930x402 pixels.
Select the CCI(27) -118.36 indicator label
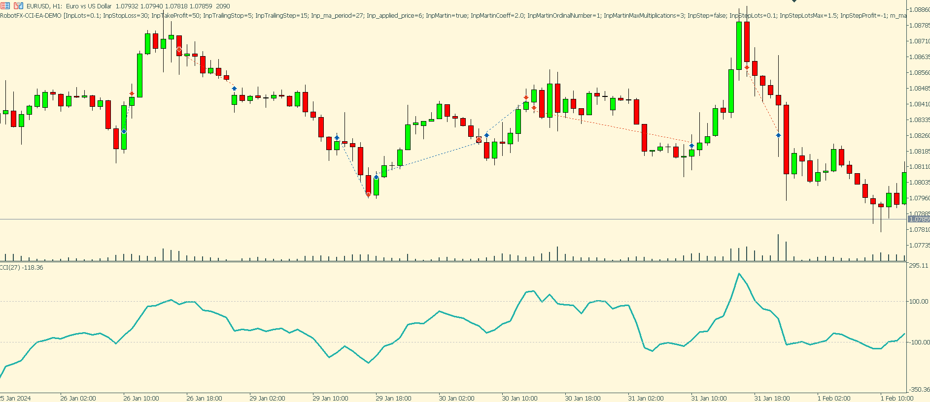(22, 268)
